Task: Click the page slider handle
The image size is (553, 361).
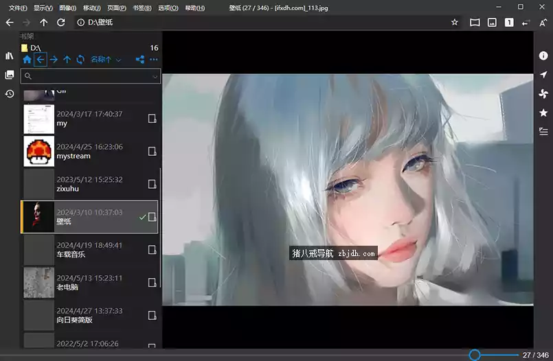Action: click(x=475, y=355)
